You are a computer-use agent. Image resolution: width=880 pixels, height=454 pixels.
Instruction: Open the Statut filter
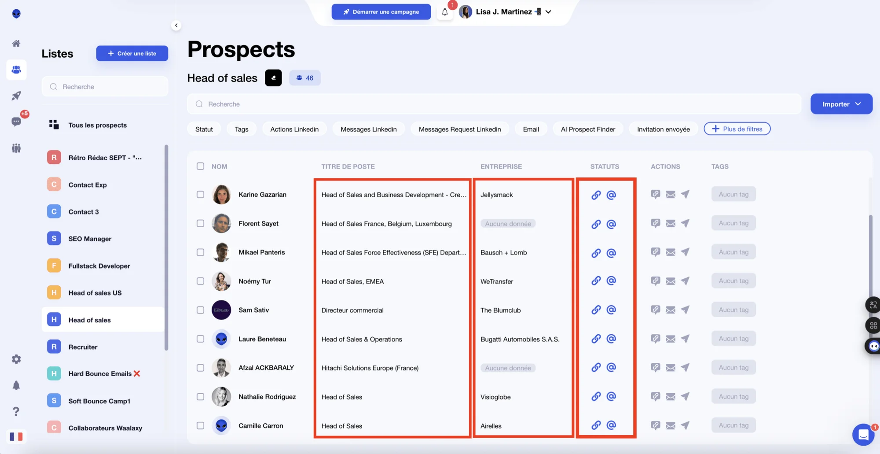tap(204, 129)
